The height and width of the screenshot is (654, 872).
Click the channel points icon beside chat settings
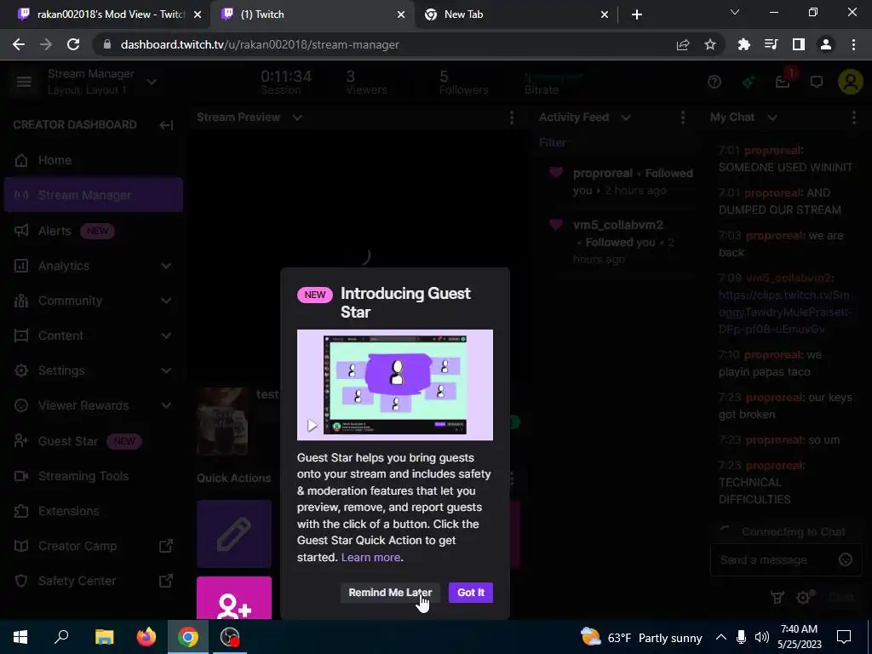pyautogui.click(x=777, y=598)
